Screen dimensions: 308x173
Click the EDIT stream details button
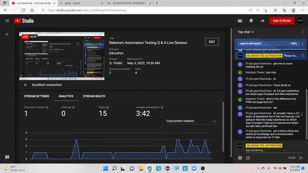[212, 42]
